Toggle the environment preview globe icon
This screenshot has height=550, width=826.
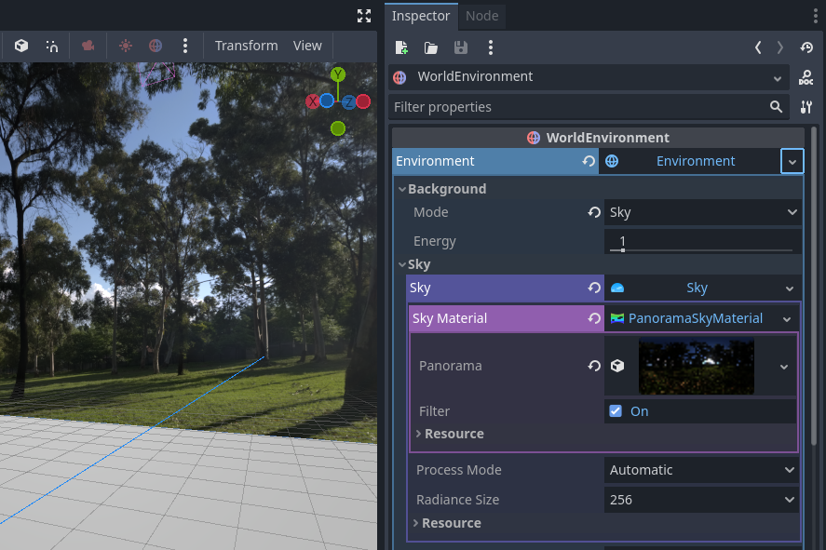[x=156, y=46]
